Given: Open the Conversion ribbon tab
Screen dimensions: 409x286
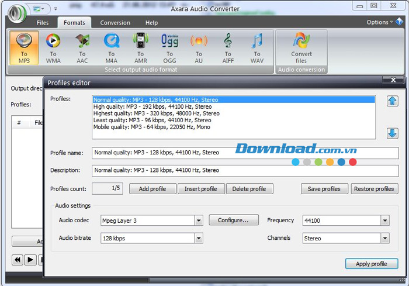Looking at the screenshot, I should (x=115, y=23).
